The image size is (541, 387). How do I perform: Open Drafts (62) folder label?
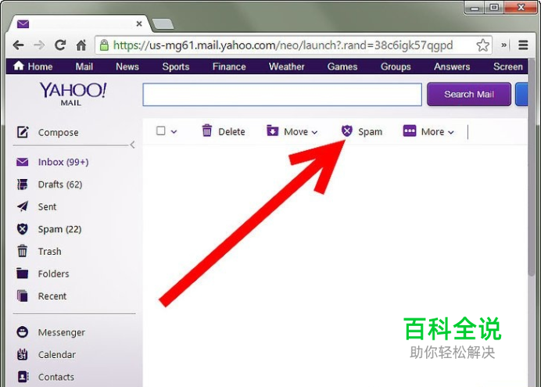pos(60,185)
